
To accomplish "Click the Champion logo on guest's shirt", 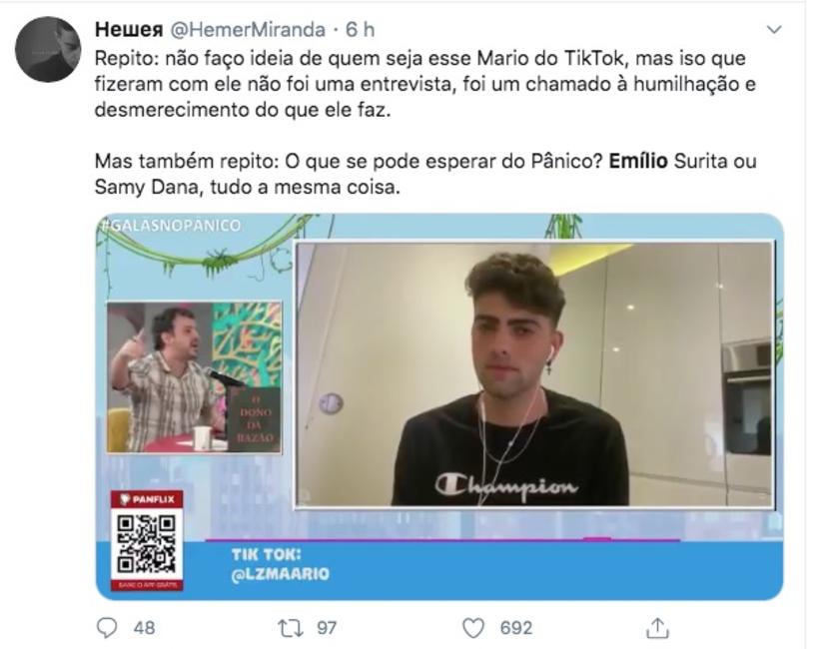I will point(506,487).
